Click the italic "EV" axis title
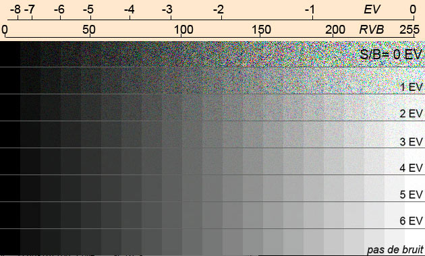 click(372, 9)
